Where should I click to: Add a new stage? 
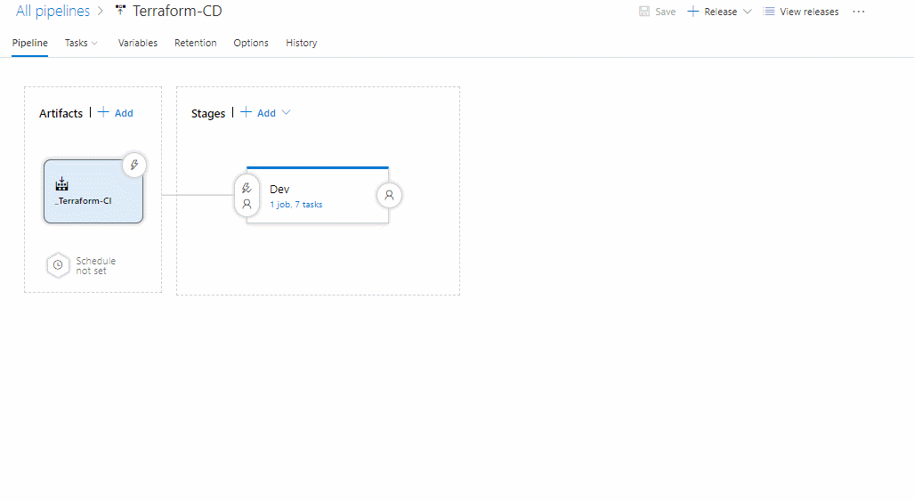point(266,113)
